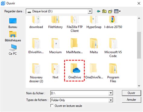Select the Nouveau dossier (2) folder
143x112 pixels.
pyautogui.click(x=36, y=73)
